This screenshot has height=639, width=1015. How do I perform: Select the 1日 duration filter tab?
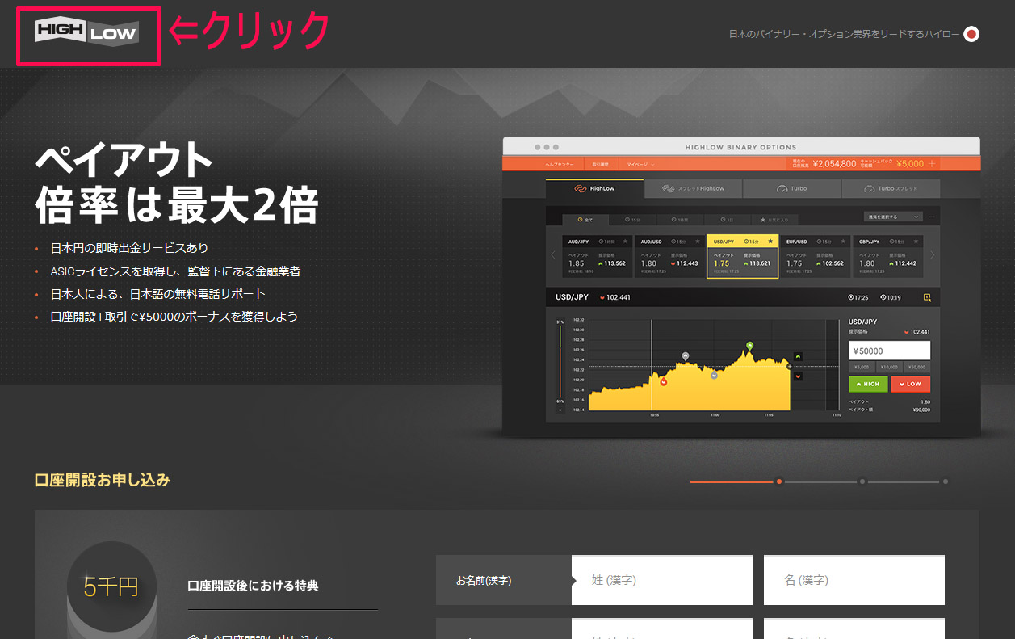pos(727,219)
